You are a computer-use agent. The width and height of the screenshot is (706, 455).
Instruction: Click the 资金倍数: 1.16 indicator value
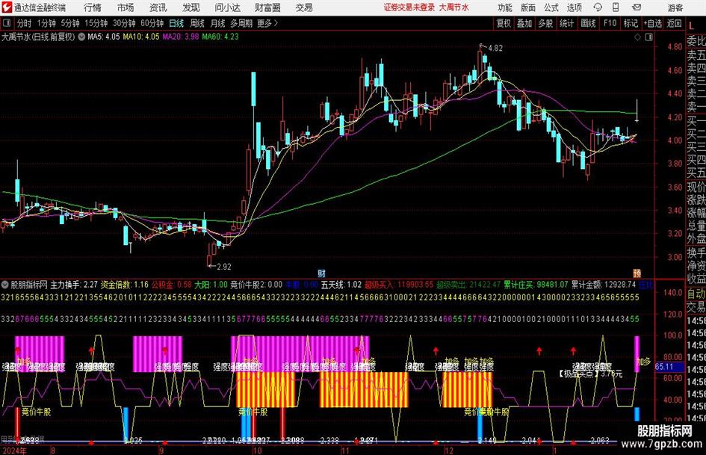click(124, 285)
